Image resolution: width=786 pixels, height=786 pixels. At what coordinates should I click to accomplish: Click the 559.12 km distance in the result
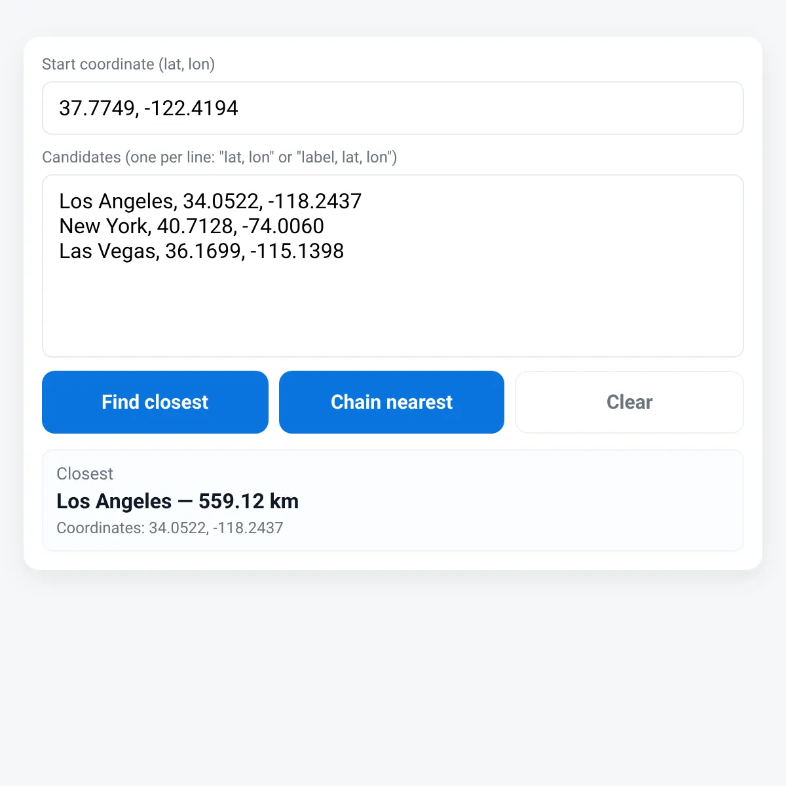pos(249,501)
